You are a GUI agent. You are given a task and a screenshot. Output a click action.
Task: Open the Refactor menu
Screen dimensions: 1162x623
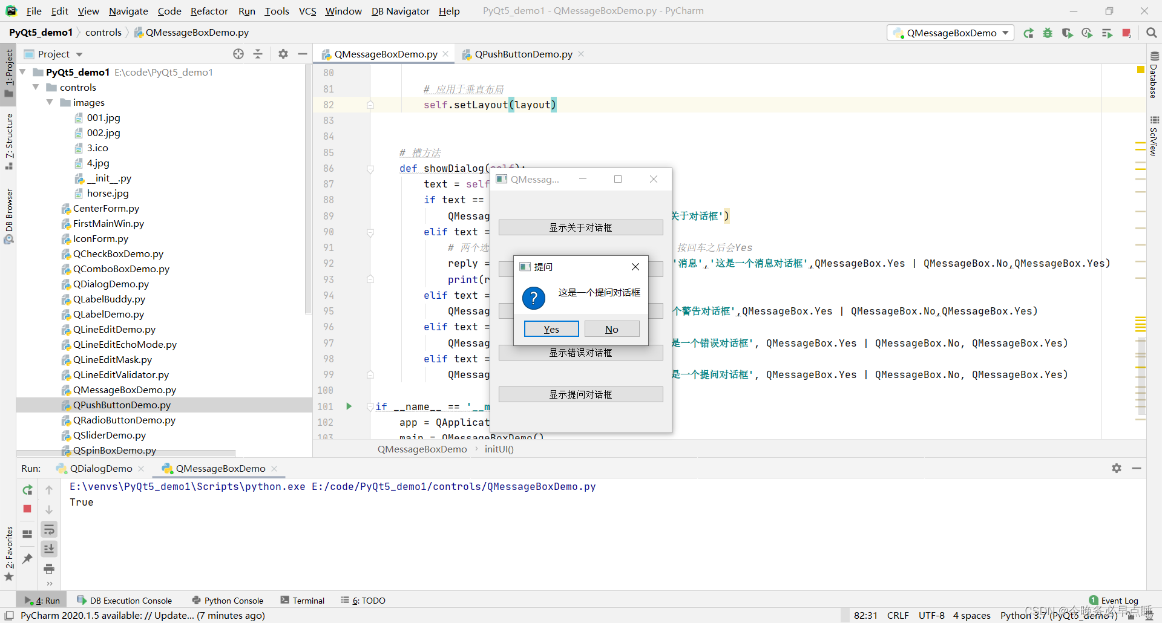point(209,11)
